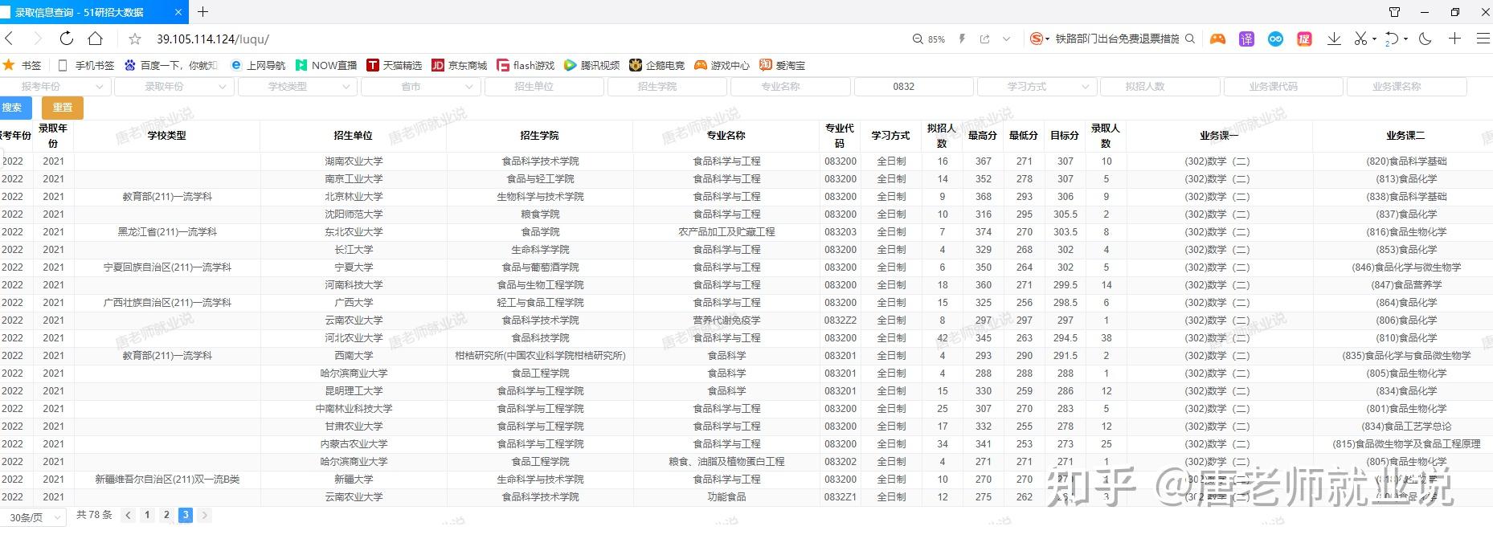Image resolution: width=1493 pixels, height=547 pixels.
Task: Open the 30条/页 page size dropdown
Action: 32,517
